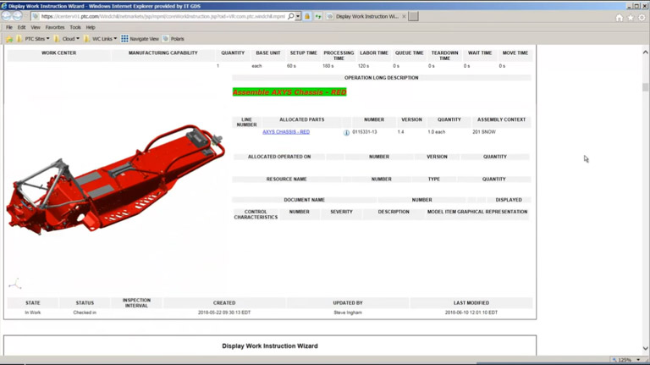Click the Internet Explorer logo in title bar
This screenshot has height=365, width=650.
click(x=3, y=6)
